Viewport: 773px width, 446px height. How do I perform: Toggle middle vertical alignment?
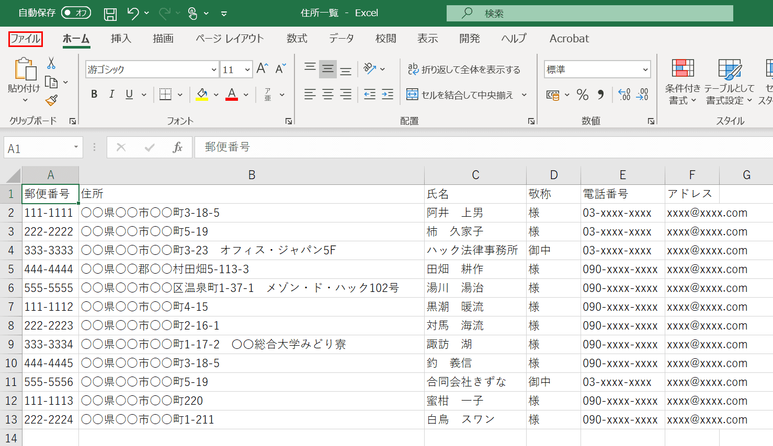click(x=328, y=69)
